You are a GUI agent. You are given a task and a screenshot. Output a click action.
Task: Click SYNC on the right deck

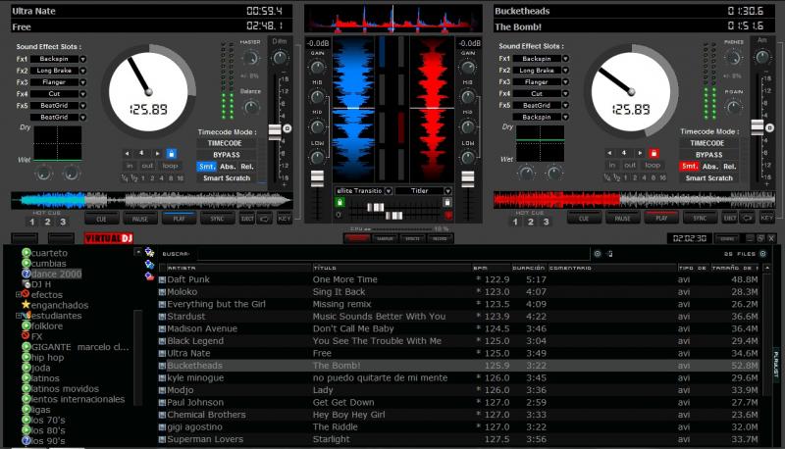click(x=700, y=218)
